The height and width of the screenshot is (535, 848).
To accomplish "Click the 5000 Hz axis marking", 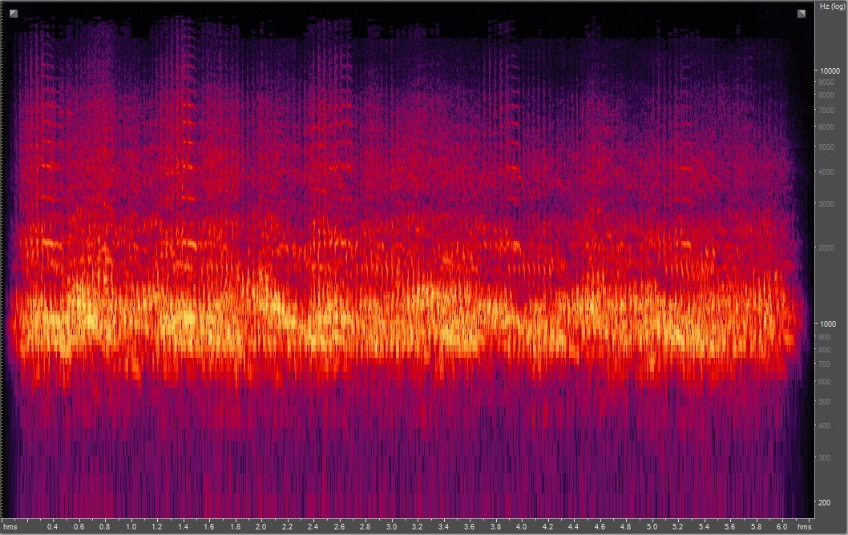I will tap(827, 146).
